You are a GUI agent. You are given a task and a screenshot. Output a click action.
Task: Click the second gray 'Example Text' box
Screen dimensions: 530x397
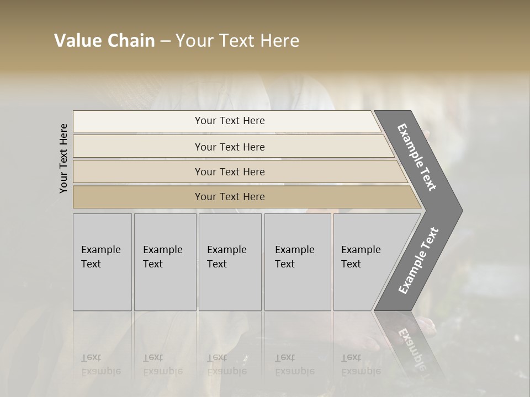[165, 262]
